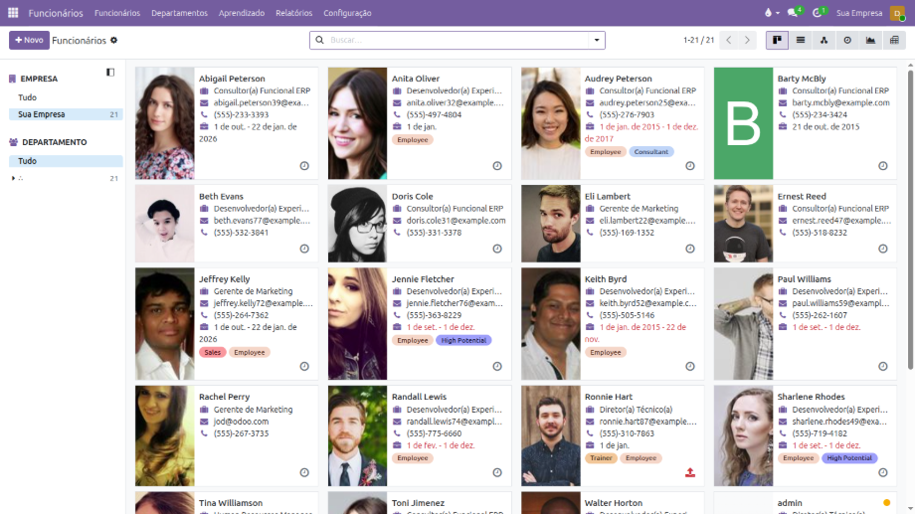Open the main apps grid menu

point(13,13)
